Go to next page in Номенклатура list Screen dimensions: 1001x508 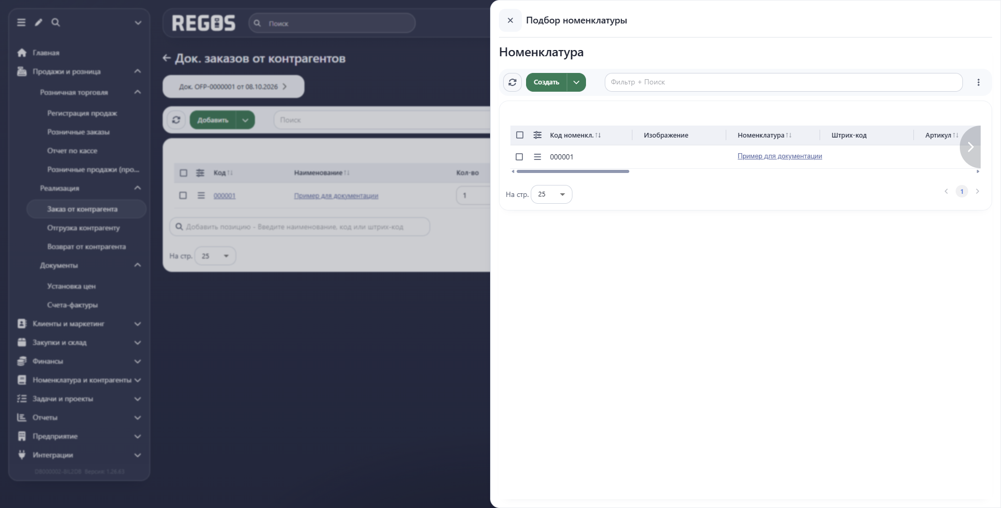978,191
